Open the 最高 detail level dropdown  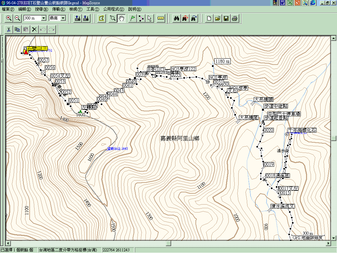coord(63,18)
